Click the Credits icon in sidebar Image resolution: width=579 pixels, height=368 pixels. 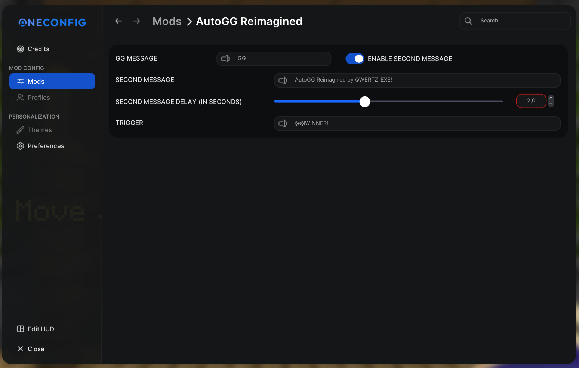21,49
